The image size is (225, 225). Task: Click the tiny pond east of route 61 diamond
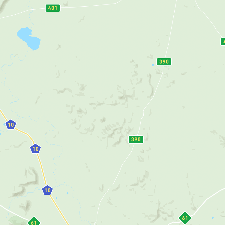coord(213,218)
